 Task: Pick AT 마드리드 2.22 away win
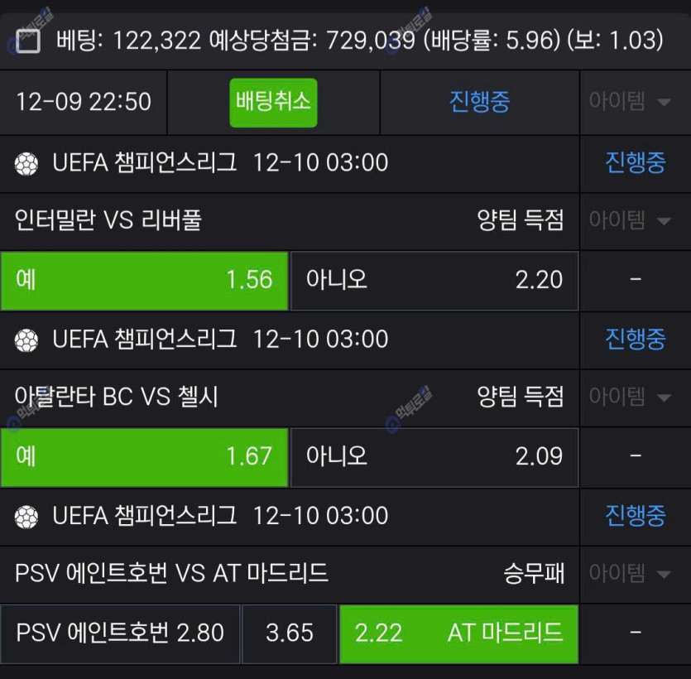pos(458,633)
